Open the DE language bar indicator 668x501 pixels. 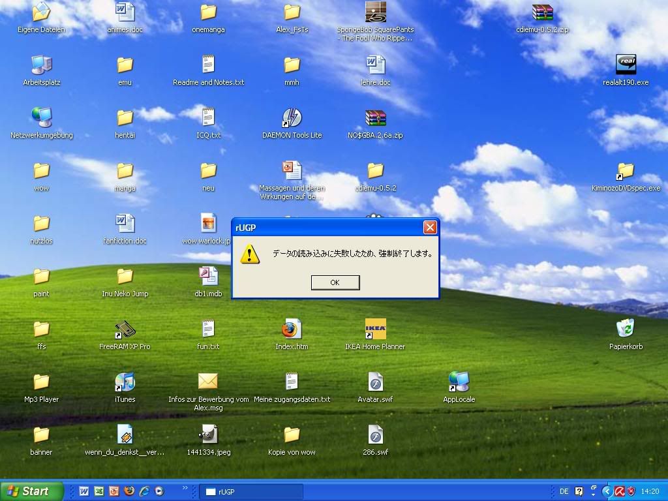tap(564, 492)
